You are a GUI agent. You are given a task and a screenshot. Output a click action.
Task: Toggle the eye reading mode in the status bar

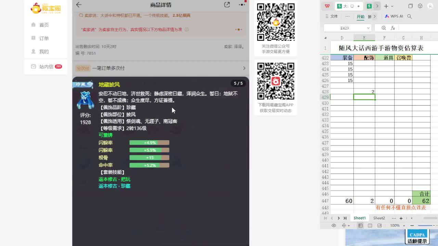point(334,225)
